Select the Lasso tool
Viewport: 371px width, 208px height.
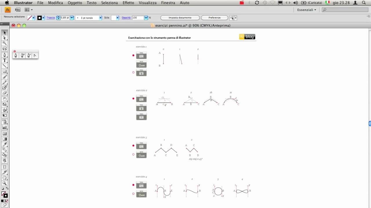5,49
